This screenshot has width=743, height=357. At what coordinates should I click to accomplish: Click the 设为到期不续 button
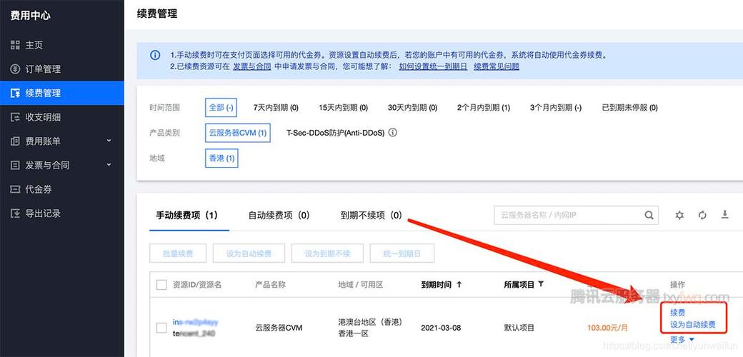327,253
